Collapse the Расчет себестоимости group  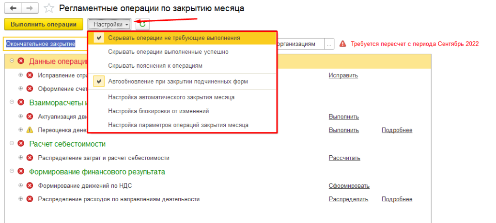(x=12, y=144)
